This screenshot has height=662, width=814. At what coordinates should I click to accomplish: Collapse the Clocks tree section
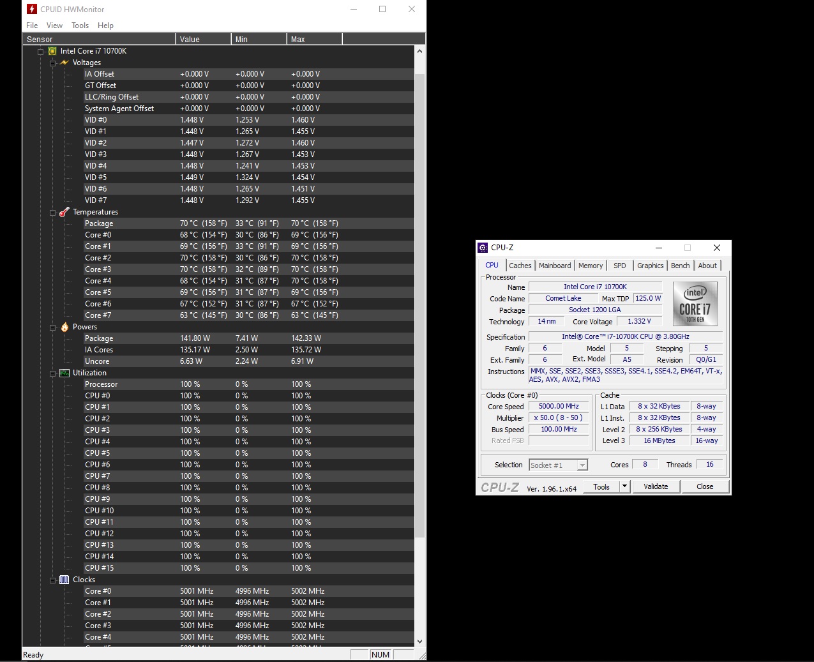(53, 580)
